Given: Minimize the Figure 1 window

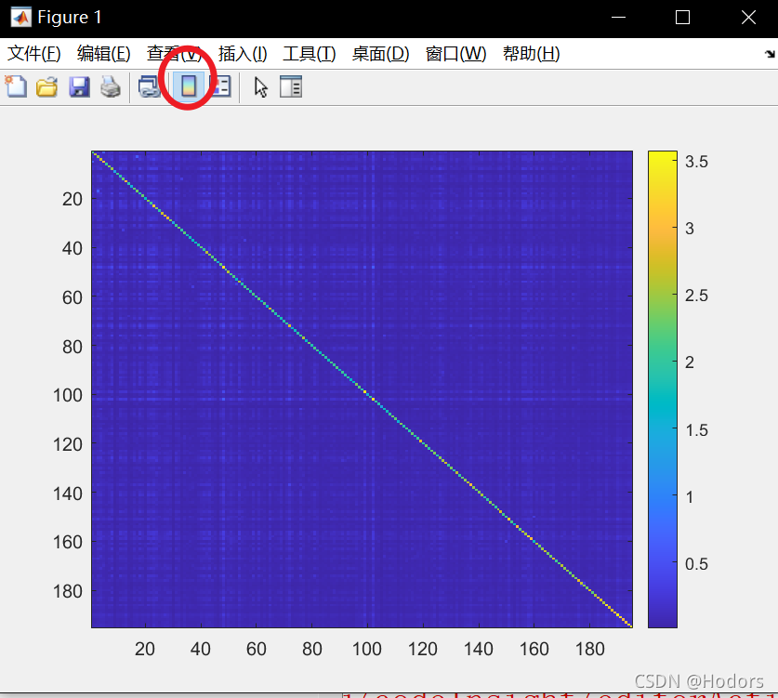Looking at the screenshot, I should pos(617,17).
